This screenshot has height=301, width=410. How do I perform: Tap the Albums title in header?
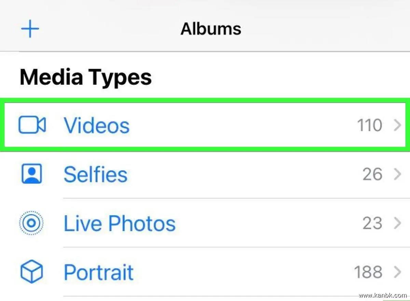[x=211, y=29]
